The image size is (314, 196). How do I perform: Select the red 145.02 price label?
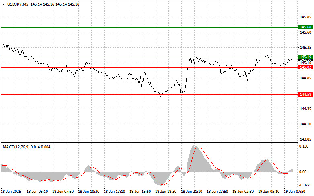(x=305, y=67)
